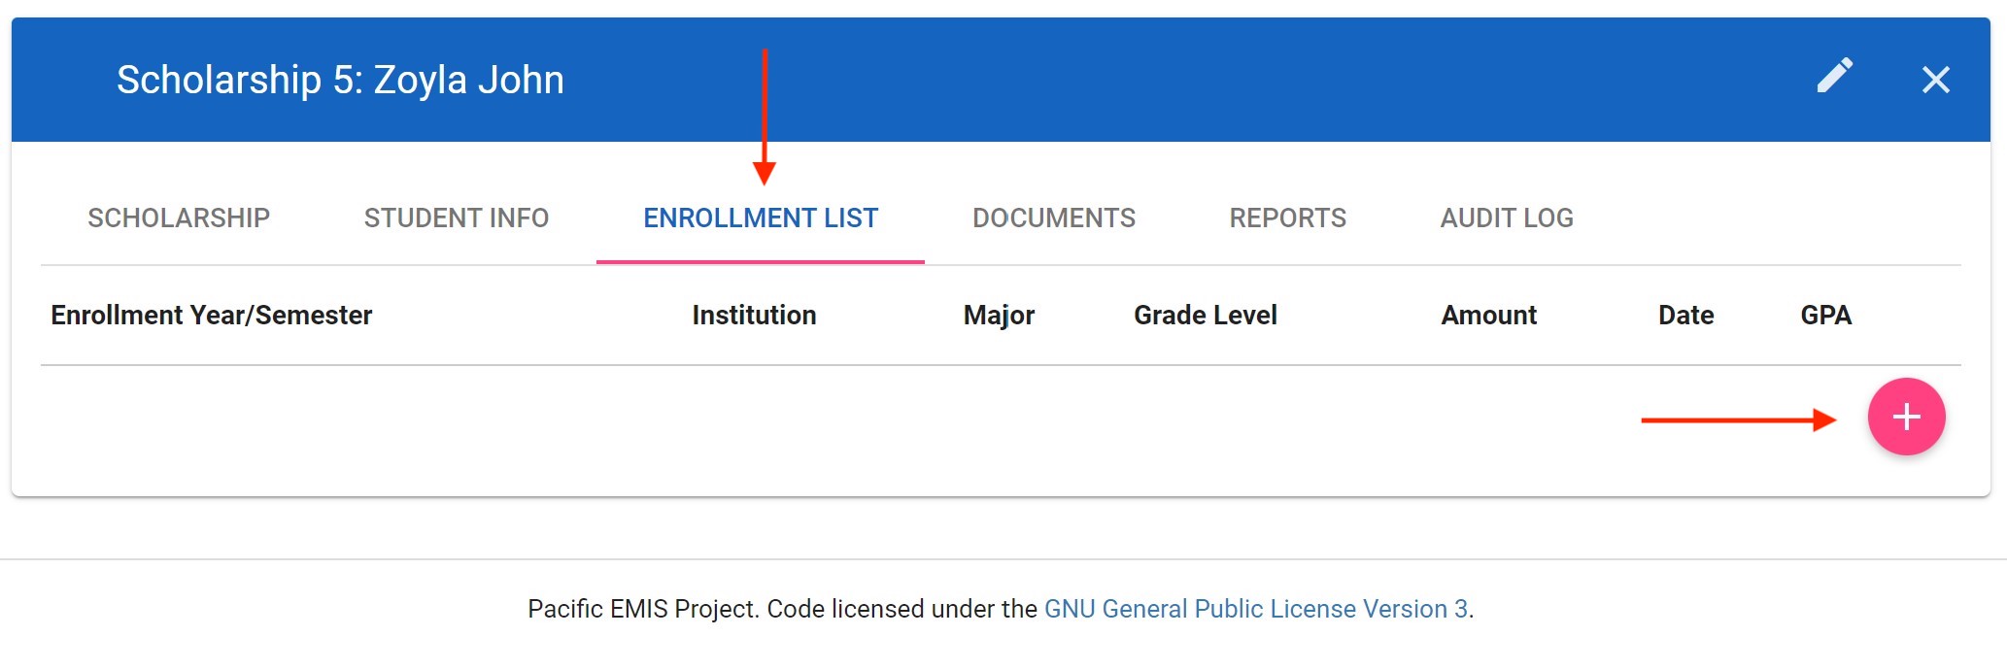
Task: Close the Scholarship 5 dialog
Action: [1935, 80]
